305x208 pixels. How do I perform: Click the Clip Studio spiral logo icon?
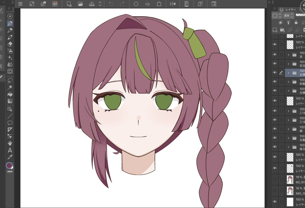point(55,4)
